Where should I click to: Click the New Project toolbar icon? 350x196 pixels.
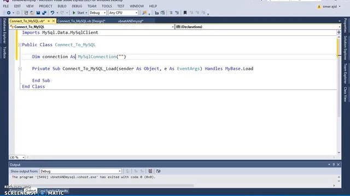pos(26,13)
